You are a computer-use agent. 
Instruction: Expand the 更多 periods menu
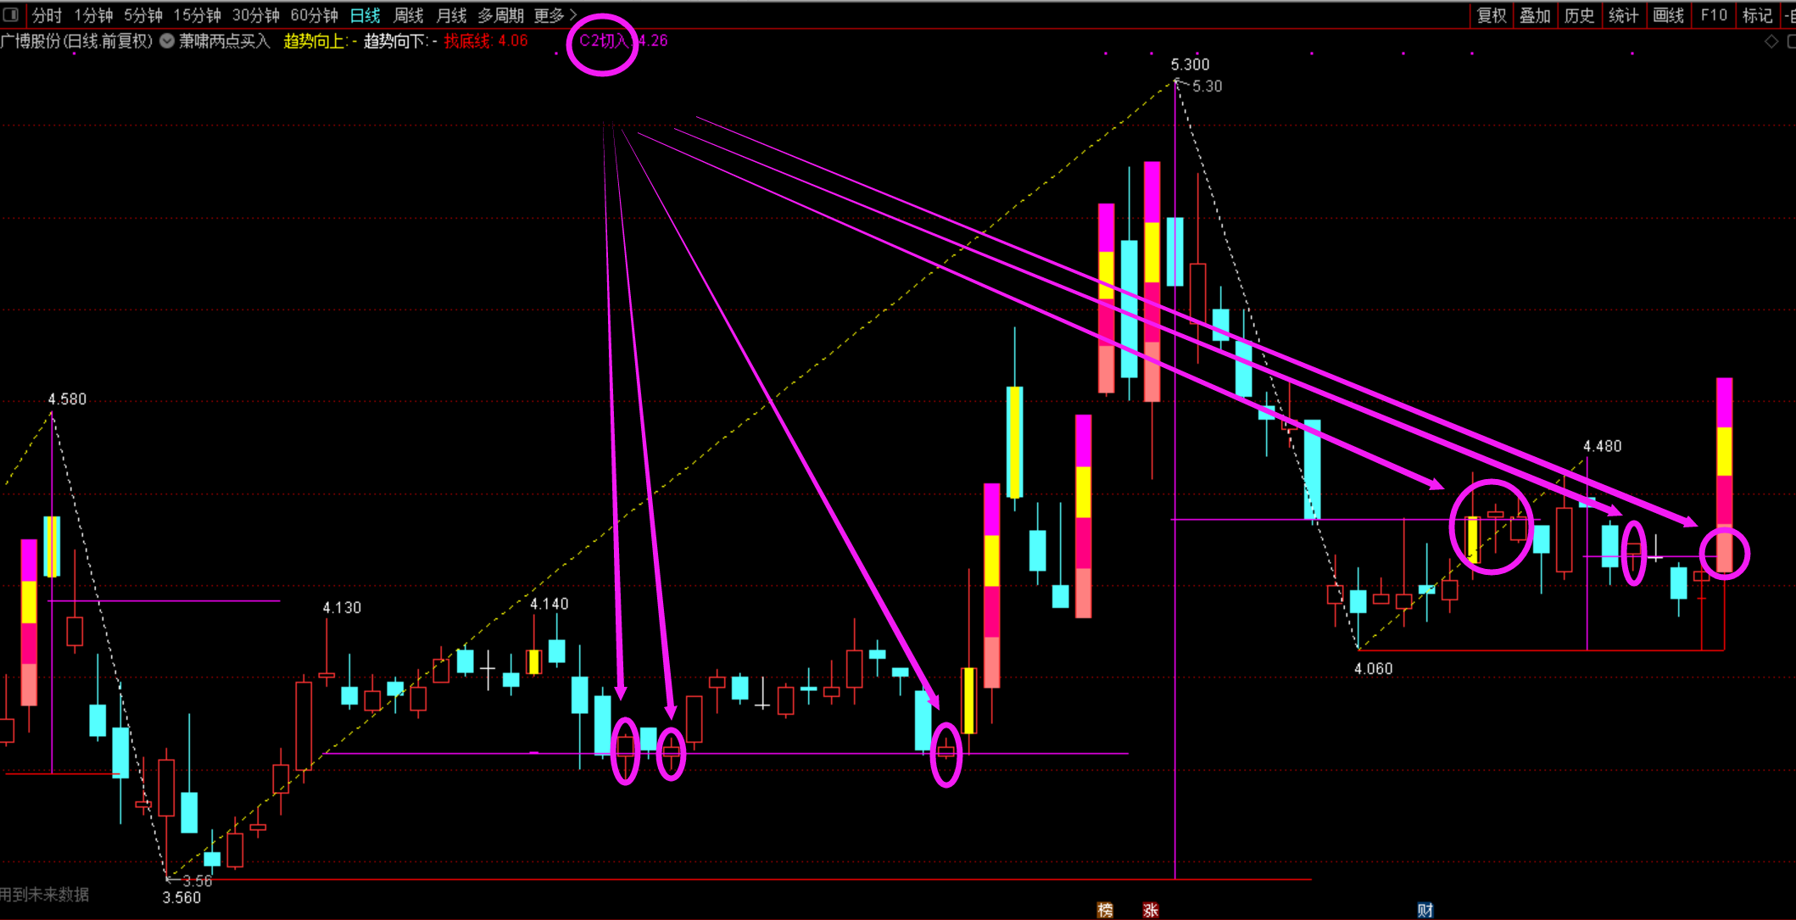(x=555, y=15)
